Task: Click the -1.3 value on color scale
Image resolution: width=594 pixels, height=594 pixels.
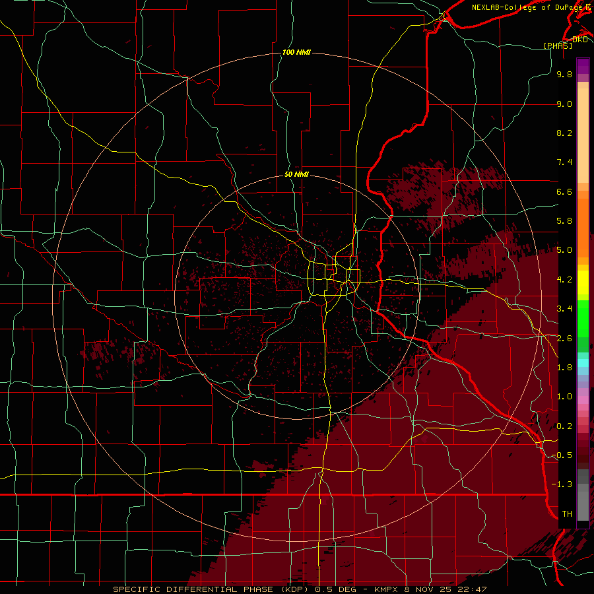Action: (562, 484)
